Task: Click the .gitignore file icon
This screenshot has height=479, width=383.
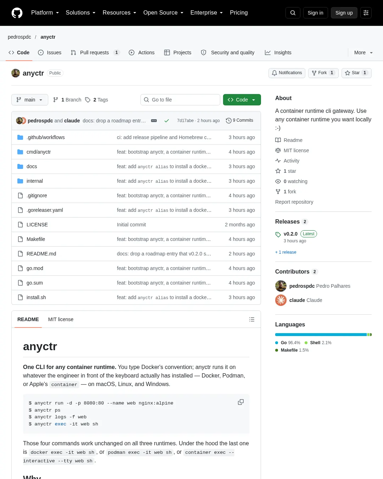Action: [20, 196]
